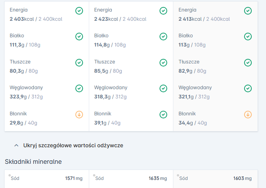This screenshot has width=266, height=188.
Task: Collapse the chevron before Ukryj szczegółowe wartości
Action: (x=16, y=146)
